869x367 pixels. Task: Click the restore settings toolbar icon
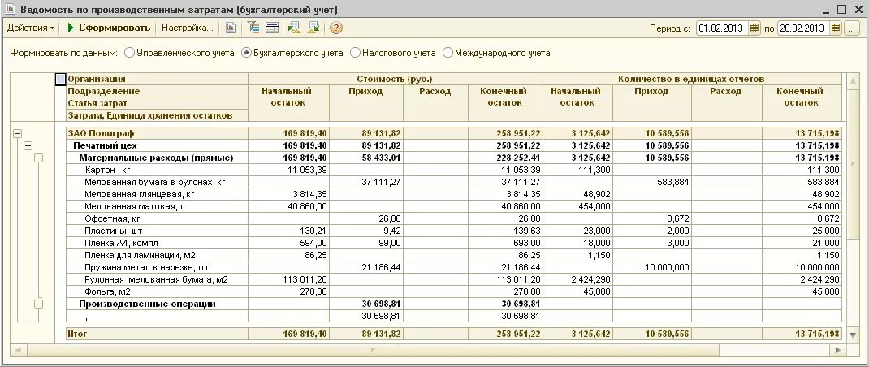[294, 28]
